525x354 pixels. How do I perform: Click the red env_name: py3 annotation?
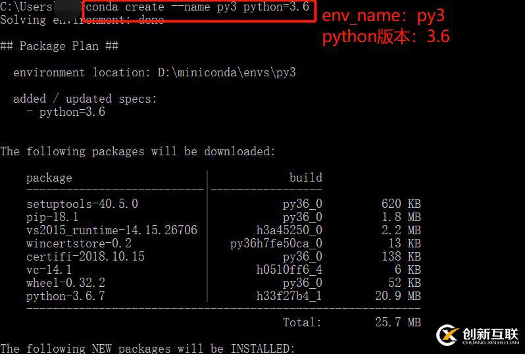[x=383, y=16]
